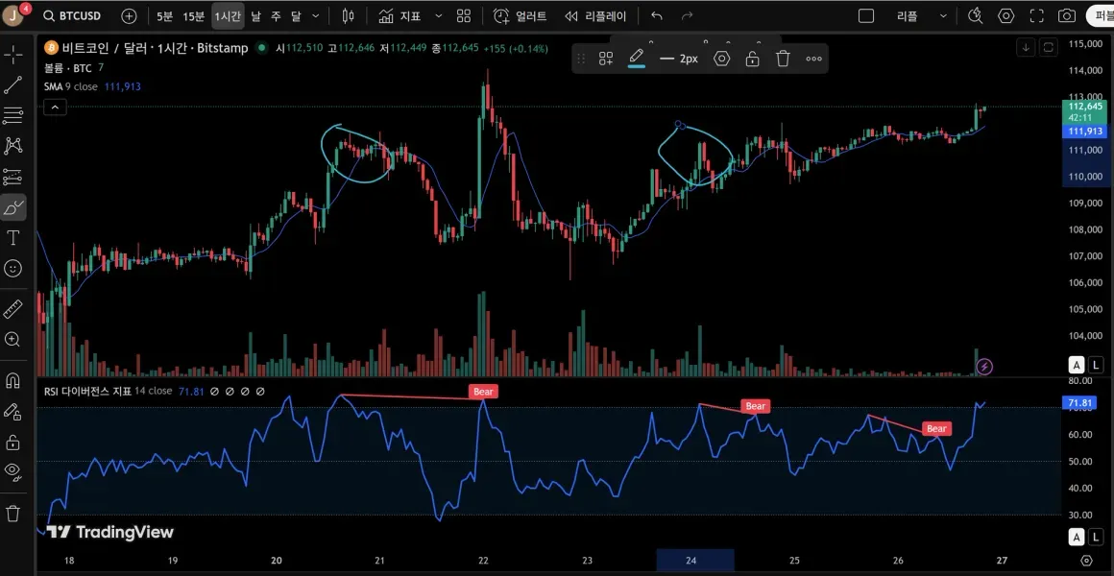Open the quick search lightning icon

[x=976, y=15]
